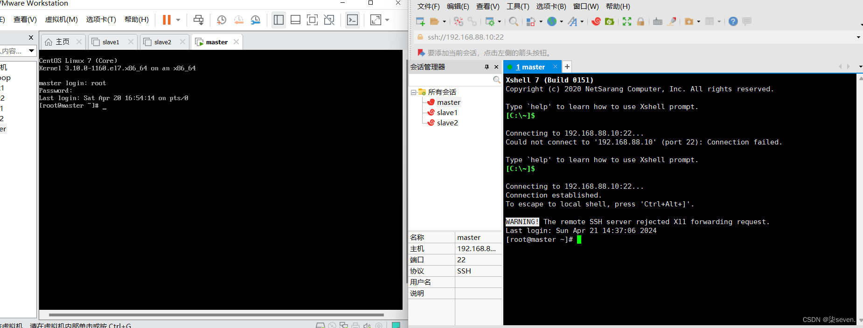Screen dimensions: 863x328
Task: Click the keyboard key mapping icon
Action: [x=658, y=21]
